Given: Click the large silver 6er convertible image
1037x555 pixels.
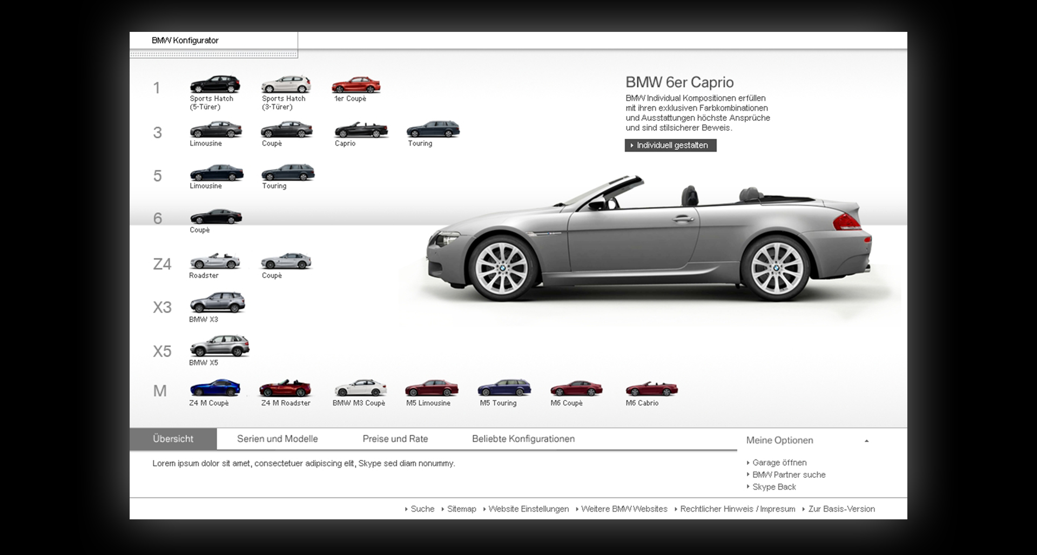Looking at the screenshot, I should coord(648,243).
